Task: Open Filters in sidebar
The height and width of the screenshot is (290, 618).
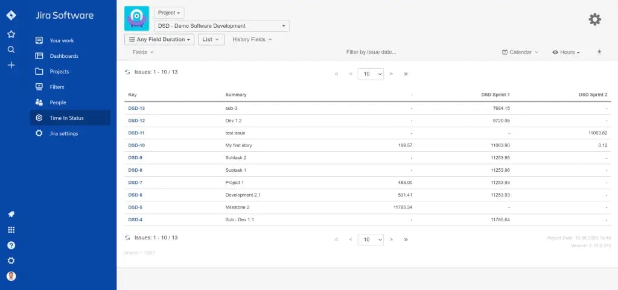Action: 70,87
